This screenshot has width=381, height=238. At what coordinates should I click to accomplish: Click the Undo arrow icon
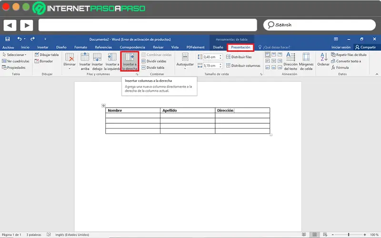click(x=20, y=39)
